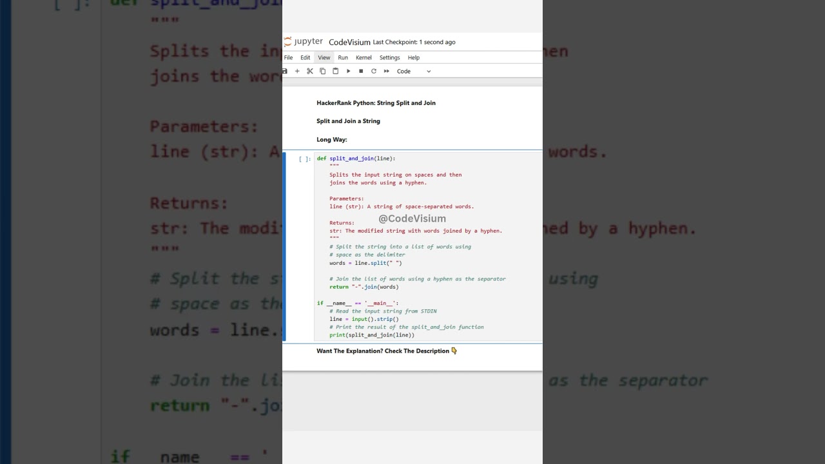Open the Edit menu
Screen dimensions: 825x464
pyautogui.click(x=305, y=57)
